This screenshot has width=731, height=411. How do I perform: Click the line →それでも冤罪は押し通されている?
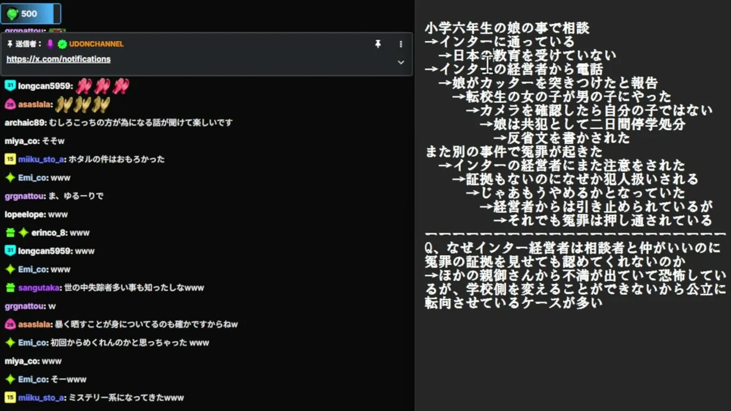coord(603,220)
